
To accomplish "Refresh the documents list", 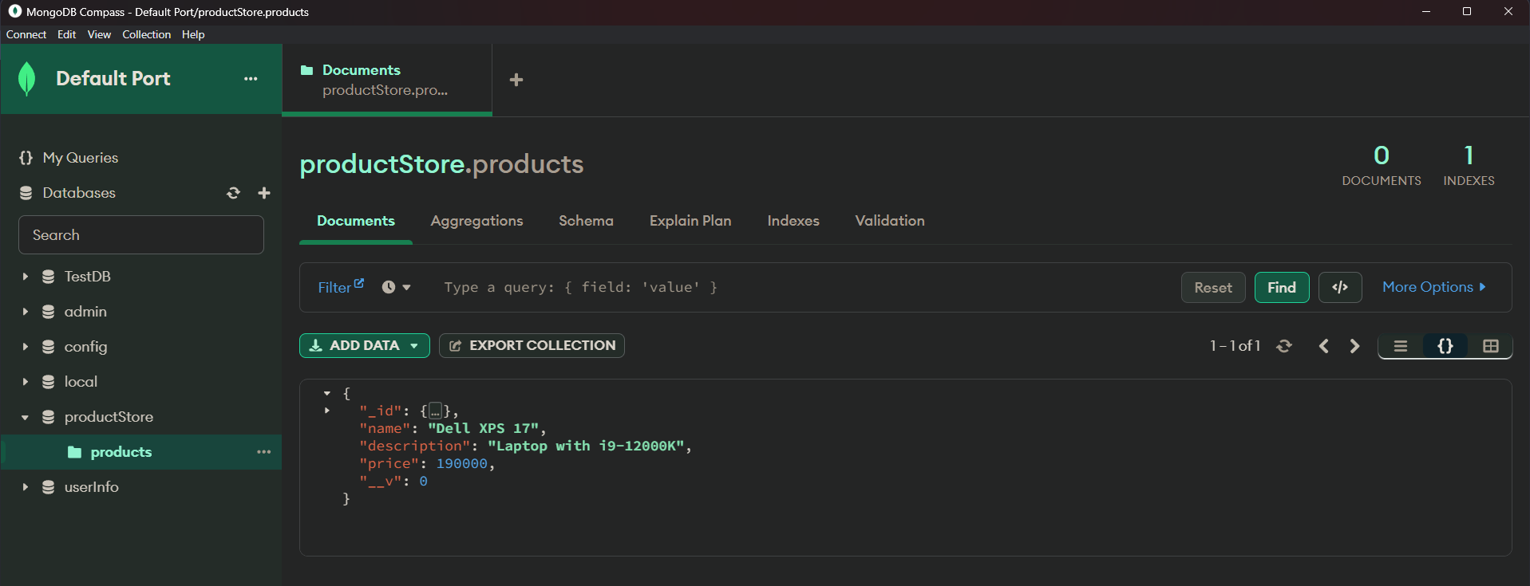I will tap(1284, 346).
